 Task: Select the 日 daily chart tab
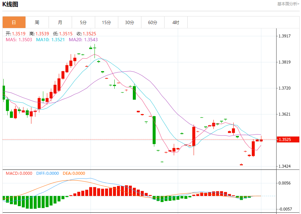click(14, 22)
